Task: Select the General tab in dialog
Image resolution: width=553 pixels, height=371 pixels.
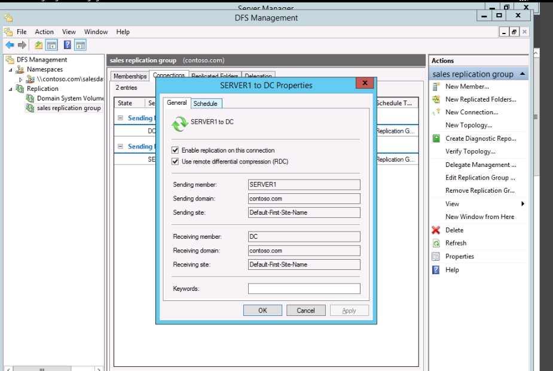Action: tap(177, 103)
